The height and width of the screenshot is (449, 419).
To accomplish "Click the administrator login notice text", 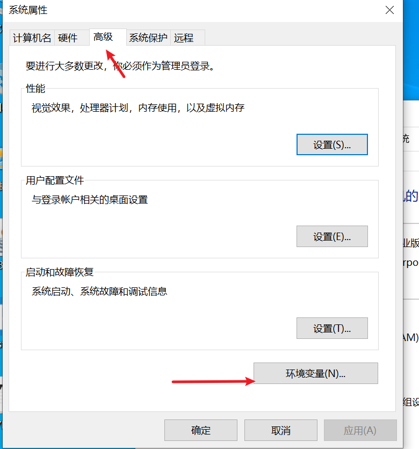I will pyautogui.click(x=120, y=67).
